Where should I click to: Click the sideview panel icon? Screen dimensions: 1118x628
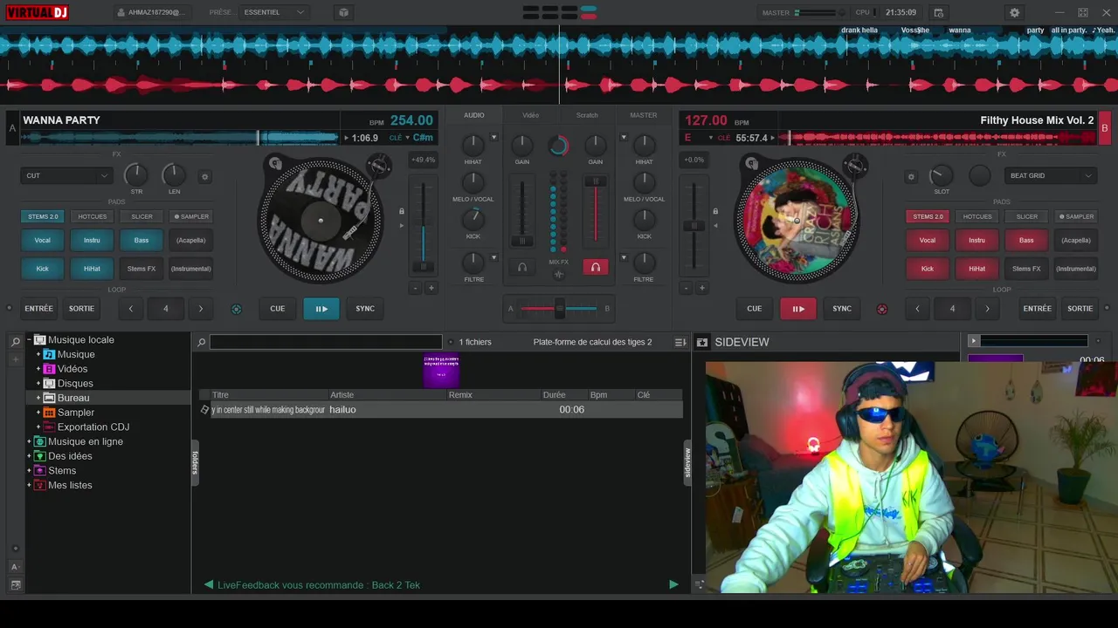click(x=701, y=343)
